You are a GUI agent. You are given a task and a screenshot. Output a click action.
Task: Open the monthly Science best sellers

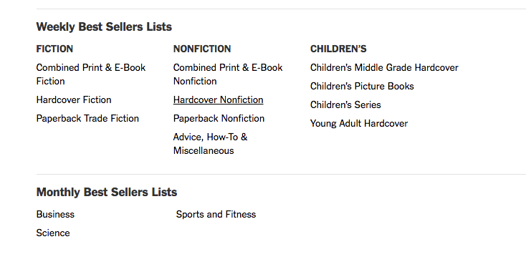[53, 233]
